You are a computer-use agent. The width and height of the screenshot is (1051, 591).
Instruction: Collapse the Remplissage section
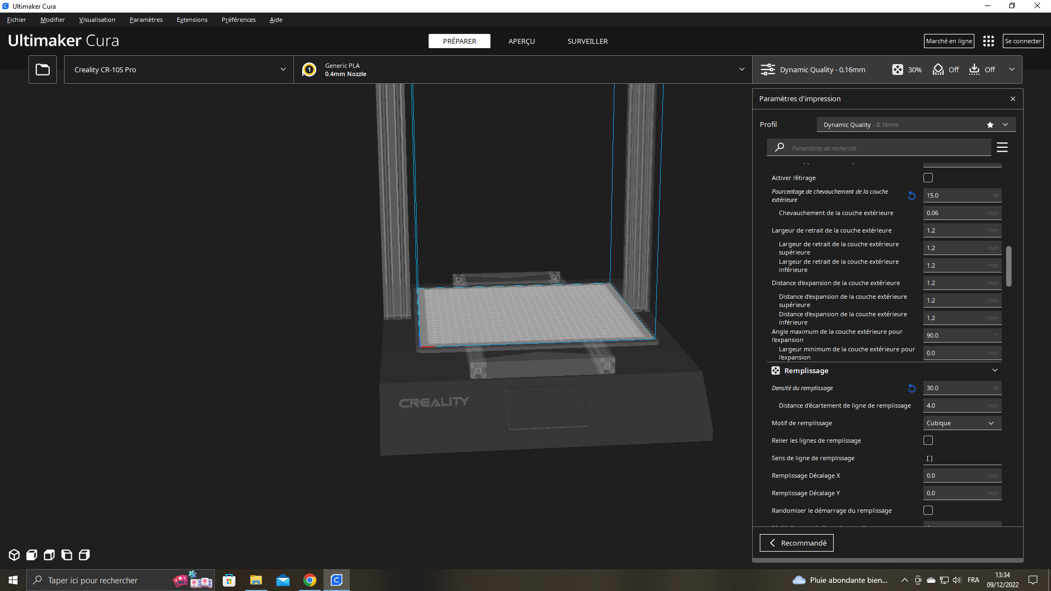click(995, 370)
